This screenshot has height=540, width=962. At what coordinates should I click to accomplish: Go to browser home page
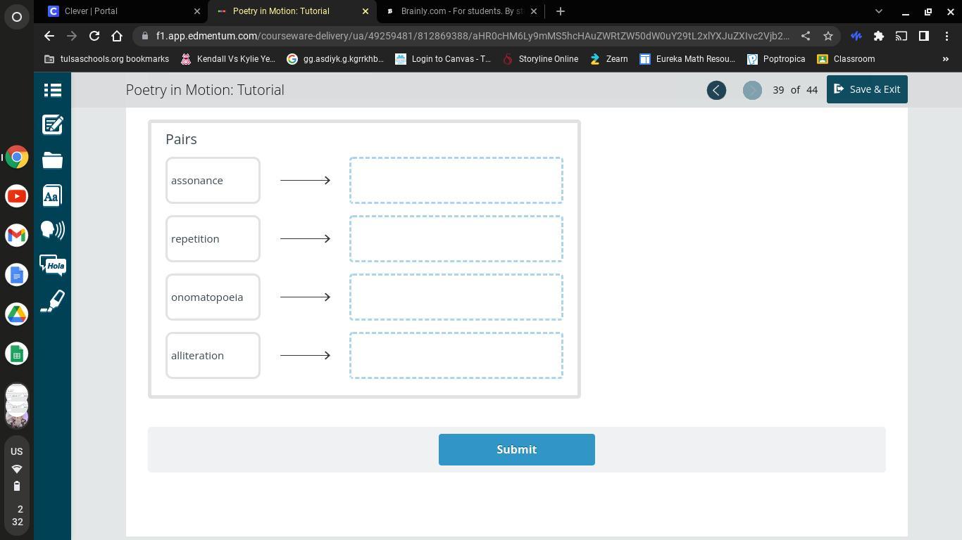[117, 36]
